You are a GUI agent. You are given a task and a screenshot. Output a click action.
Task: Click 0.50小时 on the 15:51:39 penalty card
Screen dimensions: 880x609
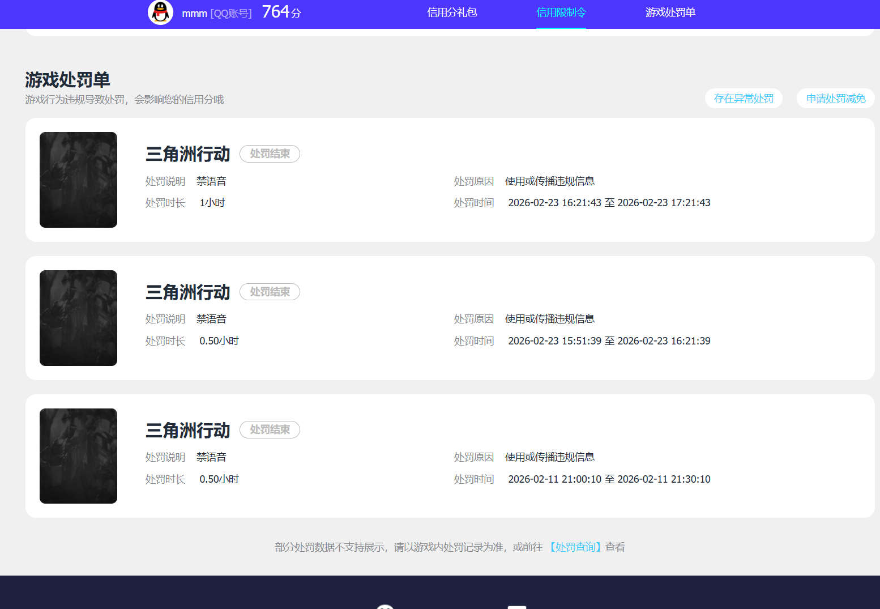[219, 341]
